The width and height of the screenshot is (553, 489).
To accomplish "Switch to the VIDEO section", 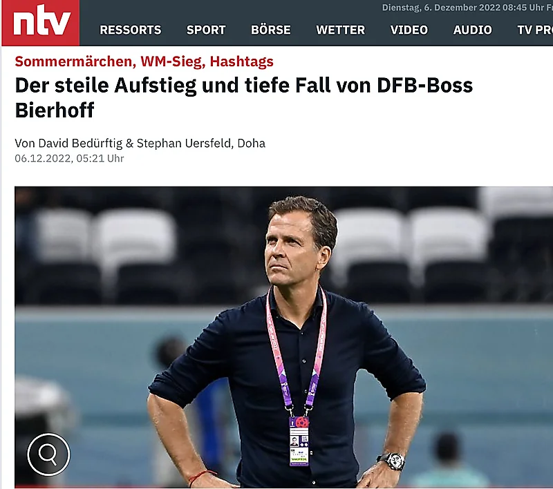I will pos(409,30).
